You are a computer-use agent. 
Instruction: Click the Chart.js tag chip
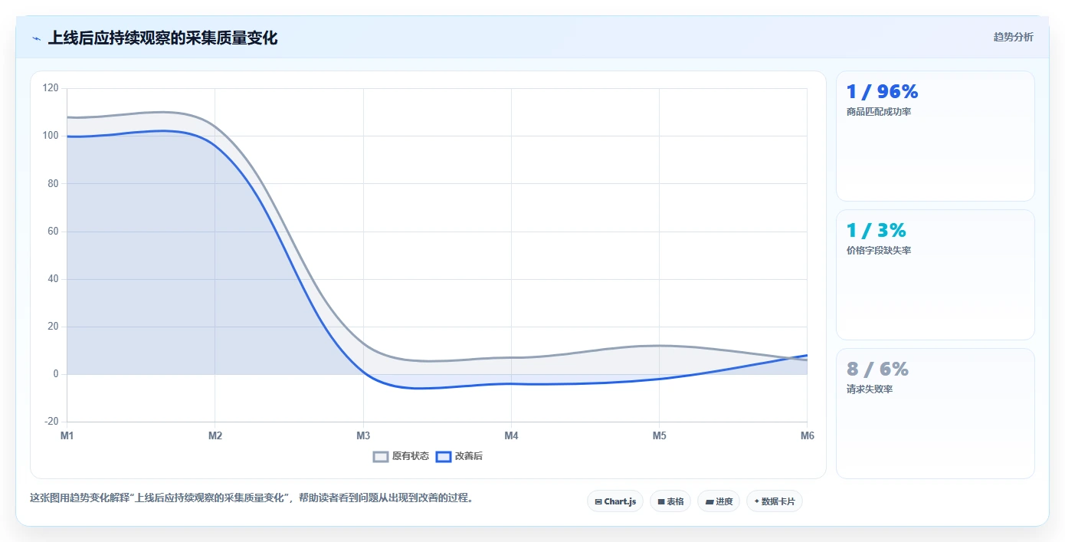pyautogui.click(x=615, y=501)
